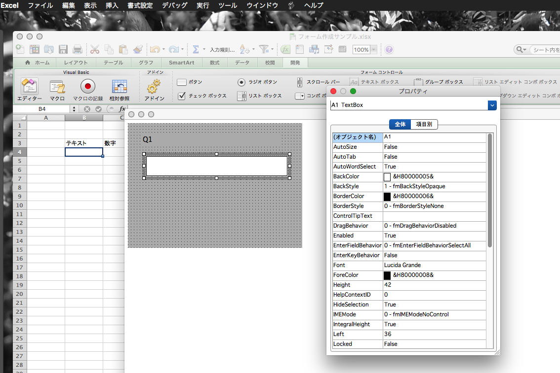The height and width of the screenshot is (373, 560).
Task: Open the アドイン (Add-ins) gear icon
Action: (154, 88)
